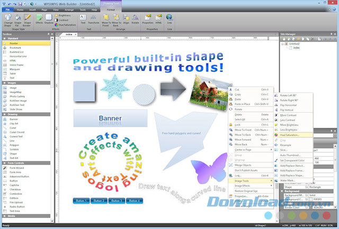Choose Rotate Left 90° in Image Tools submenu

coord(293,95)
